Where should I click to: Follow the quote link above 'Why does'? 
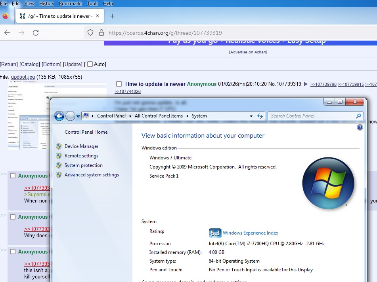coord(37,229)
